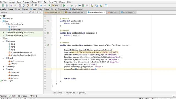Open the VCS menu
Image resolution: width=176 pixels, height=99 pixels.
[x=56, y=2]
